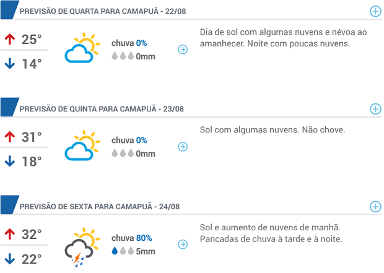Expand the Quinta 23/08 forecast plus icon
The height and width of the screenshot is (273, 384).
pyautogui.click(x=375, y=109)
